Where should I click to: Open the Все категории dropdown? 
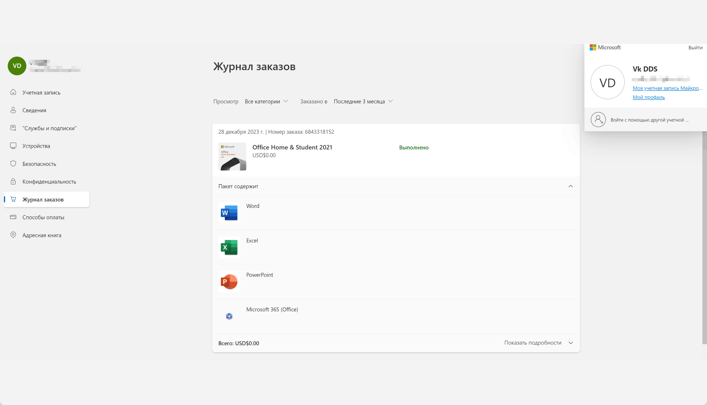pos(266,102)
